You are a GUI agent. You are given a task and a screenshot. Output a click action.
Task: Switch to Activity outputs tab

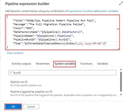[x=21, y=64]
